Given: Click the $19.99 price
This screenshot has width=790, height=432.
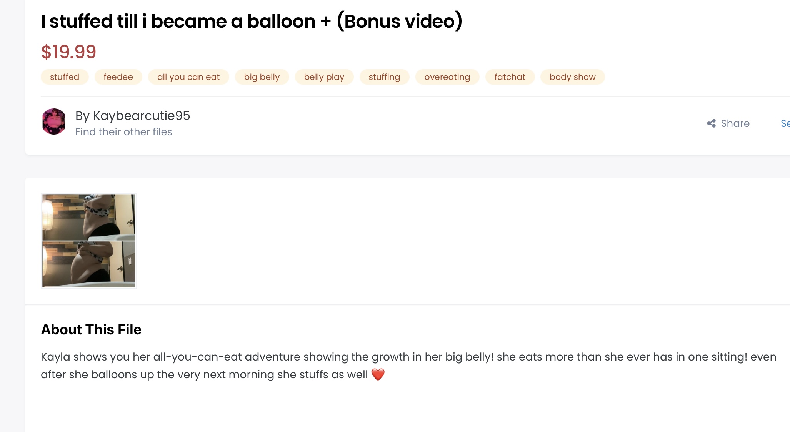Looking at the screenshot, I should [68, 52].
